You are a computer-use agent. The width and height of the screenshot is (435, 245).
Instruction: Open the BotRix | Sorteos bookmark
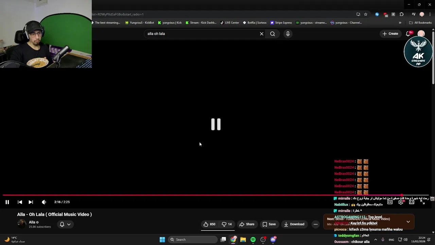[255, 23]
